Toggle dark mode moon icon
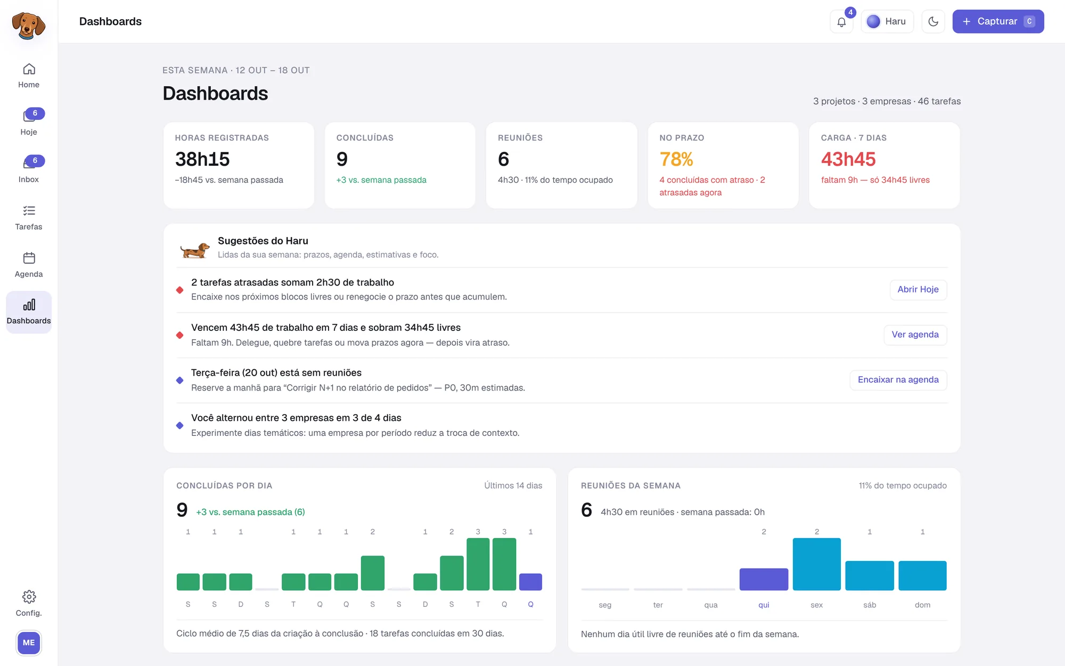Viewport: 1065px width, 666px height. (x=933, y=22)
